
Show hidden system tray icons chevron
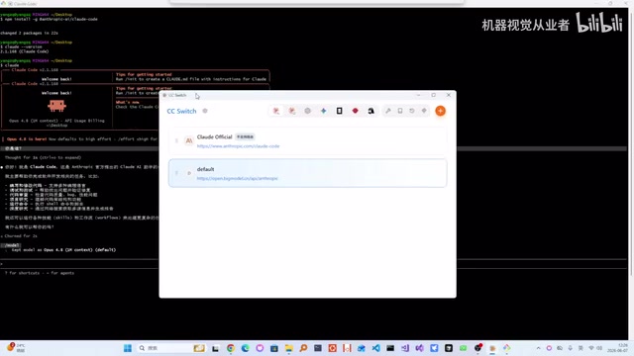click(539, 348)
